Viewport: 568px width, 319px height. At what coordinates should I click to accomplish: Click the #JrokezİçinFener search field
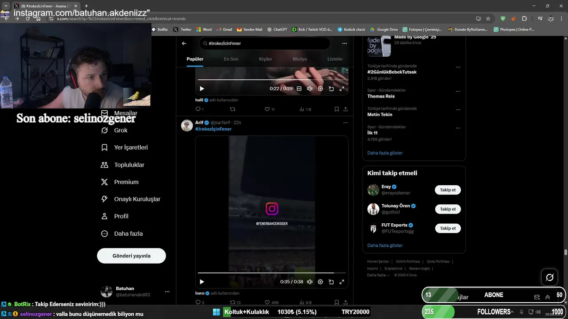[264, 43]
